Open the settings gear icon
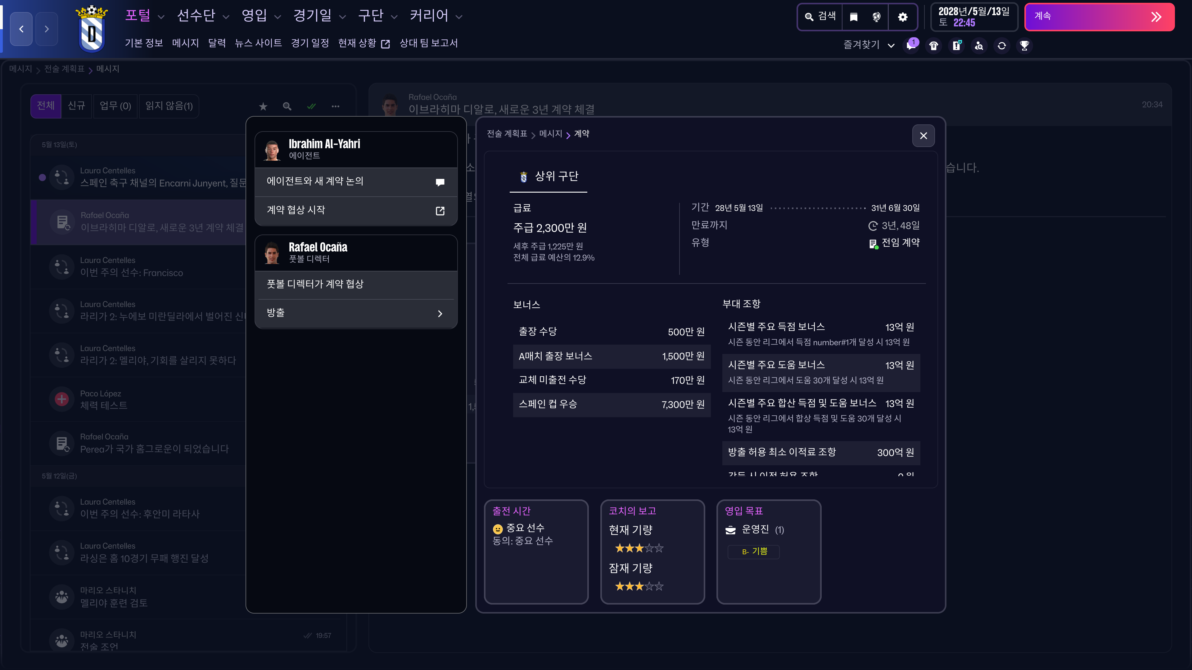 pos(902,17)
